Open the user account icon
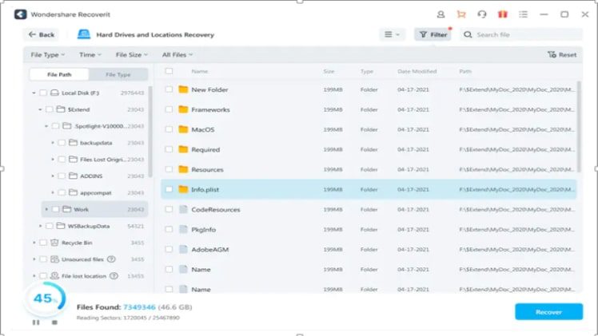 [441, 14]
